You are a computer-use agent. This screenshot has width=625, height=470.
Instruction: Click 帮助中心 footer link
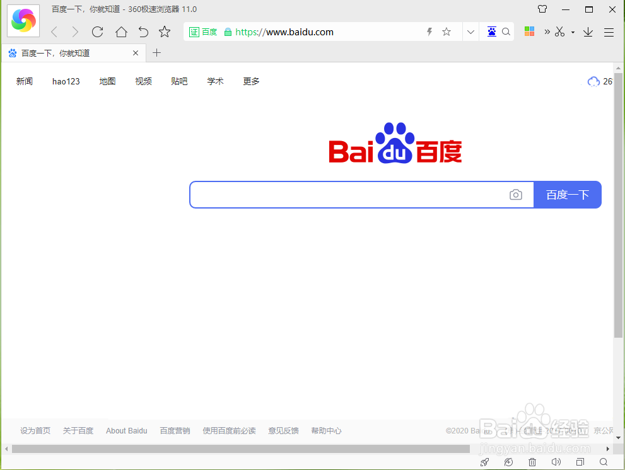327,430
